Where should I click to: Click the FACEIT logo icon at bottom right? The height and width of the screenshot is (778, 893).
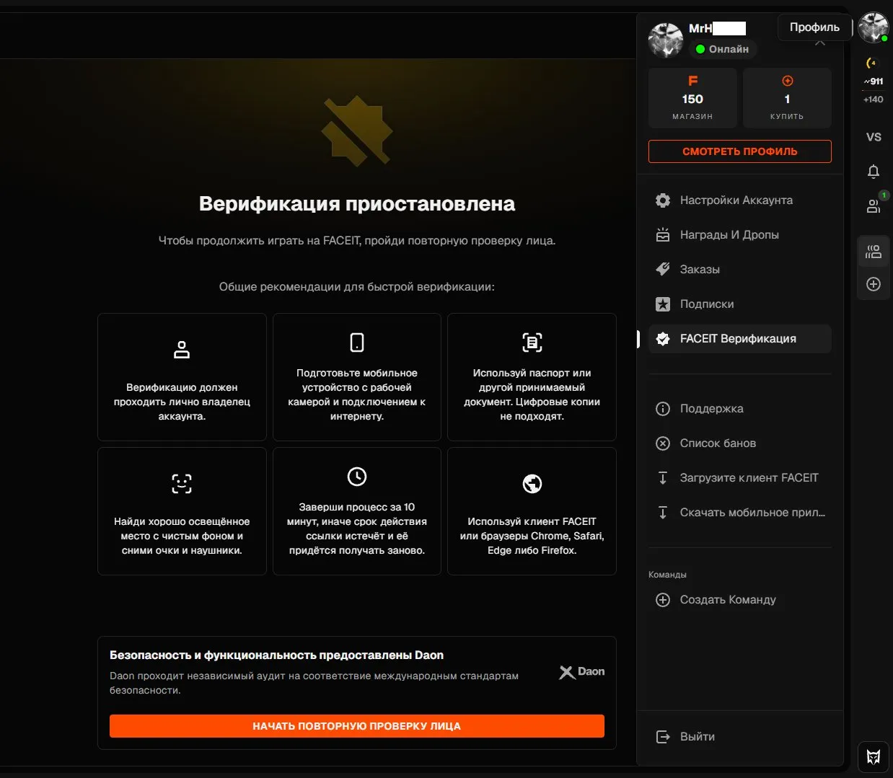(x=874, y=757)
